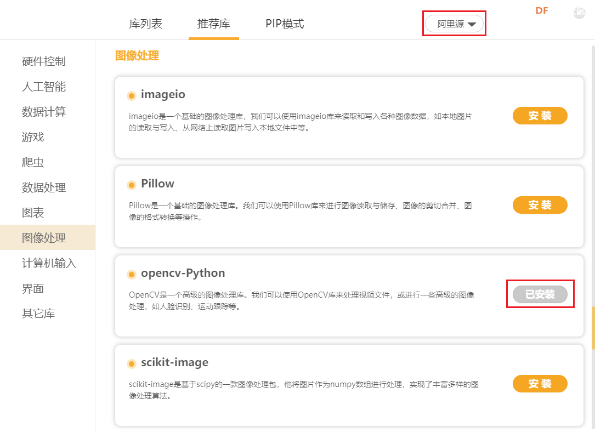The width and height of the screenshot is (595, 433).
Task: Click the orange vertical scrollbar thumb
Action: (592, 327)
